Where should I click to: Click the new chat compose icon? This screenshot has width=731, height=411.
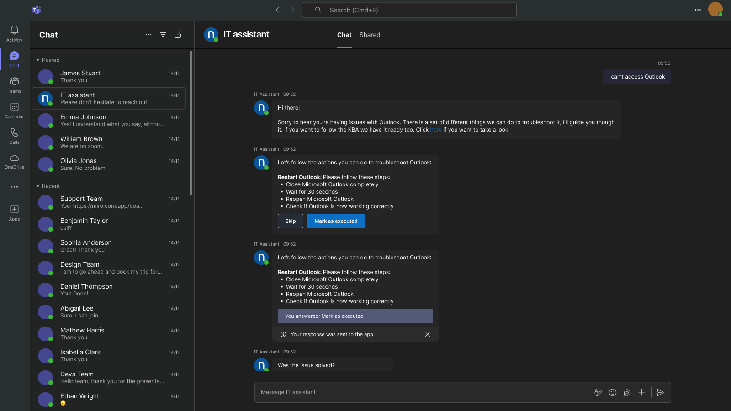178,35
